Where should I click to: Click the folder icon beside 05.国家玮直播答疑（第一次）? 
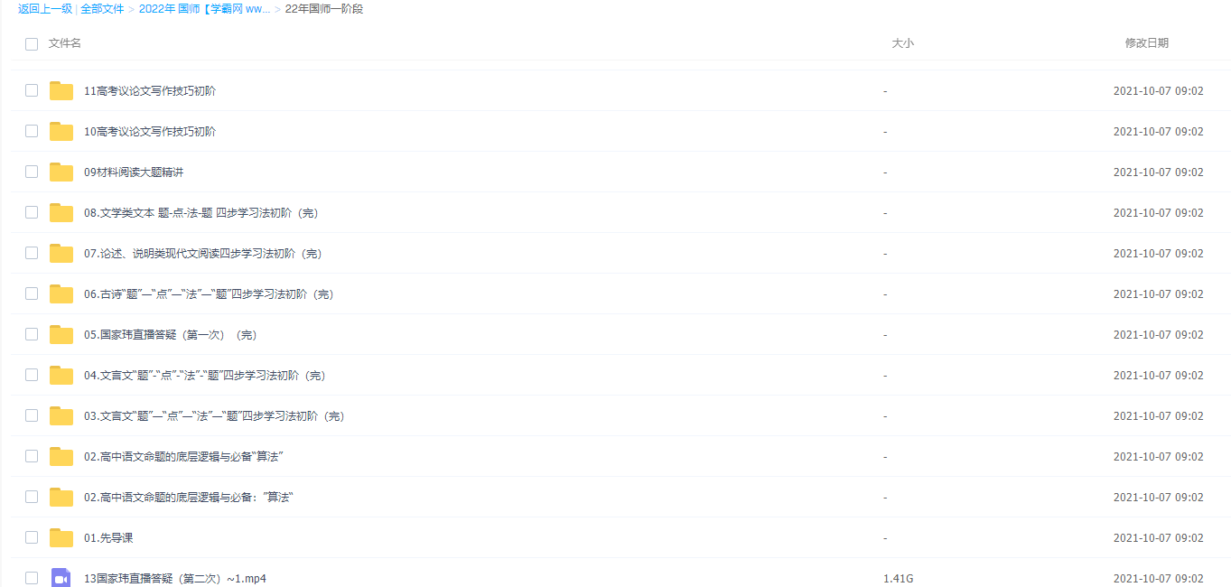click(x=61, y=335)
